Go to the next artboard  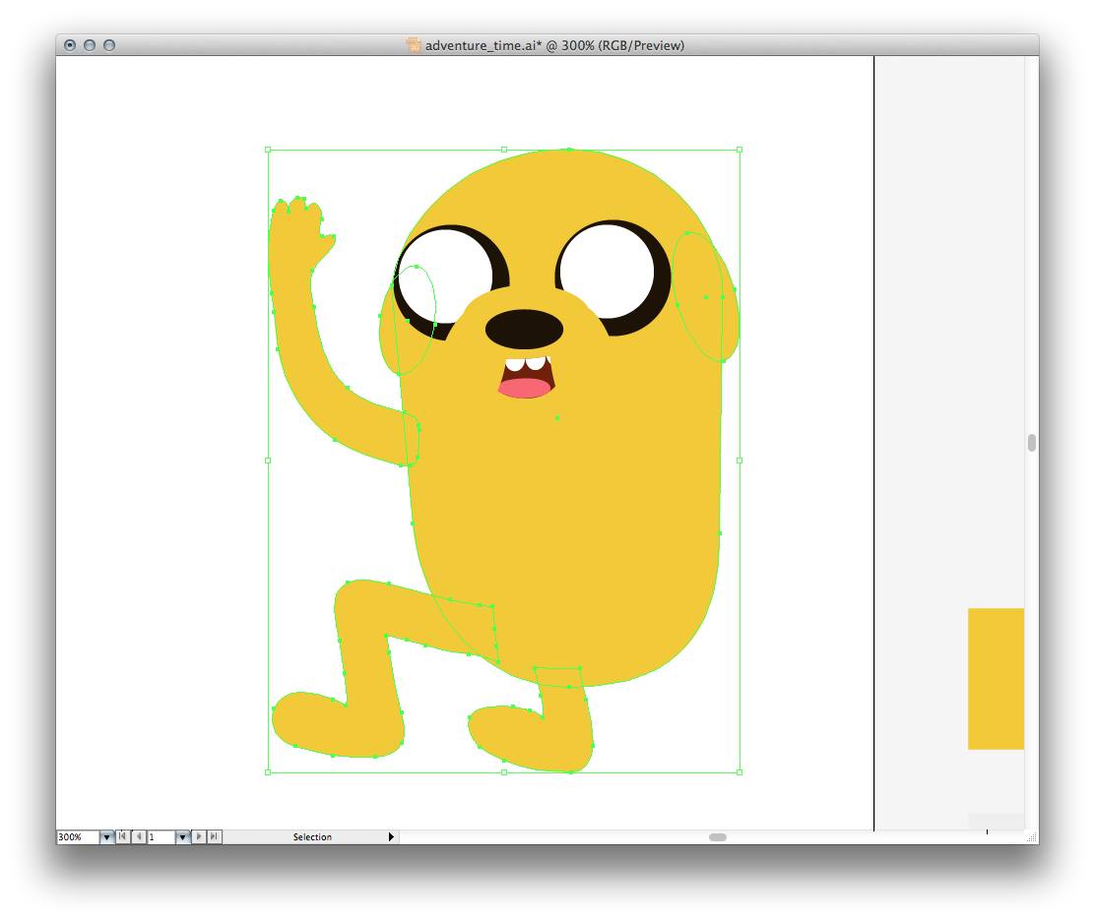[x=200, y=836]
